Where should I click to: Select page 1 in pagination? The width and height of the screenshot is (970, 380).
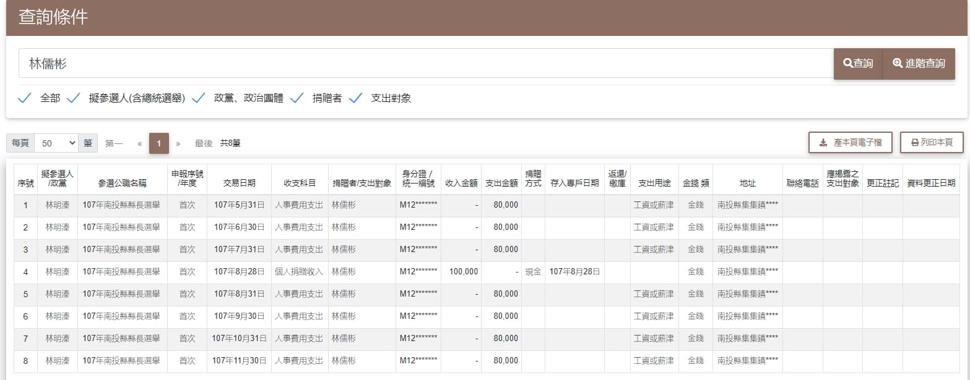159,143
